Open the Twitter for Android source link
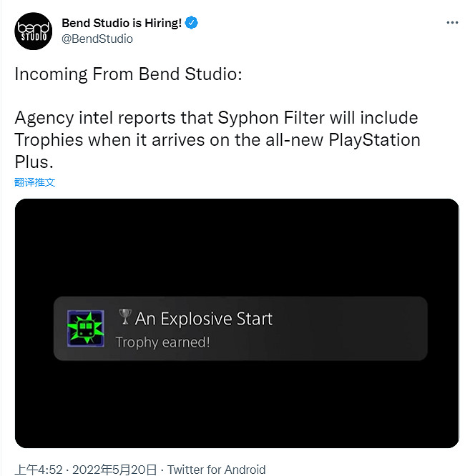This screenshot has height=476, width=470. click(216, 470)
